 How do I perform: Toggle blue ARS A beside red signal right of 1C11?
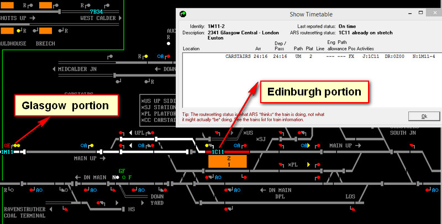(x=237, y=146)
